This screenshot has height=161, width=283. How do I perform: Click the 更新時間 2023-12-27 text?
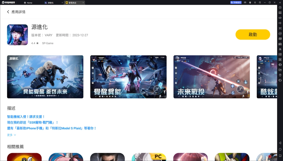(x=72, y=35)
